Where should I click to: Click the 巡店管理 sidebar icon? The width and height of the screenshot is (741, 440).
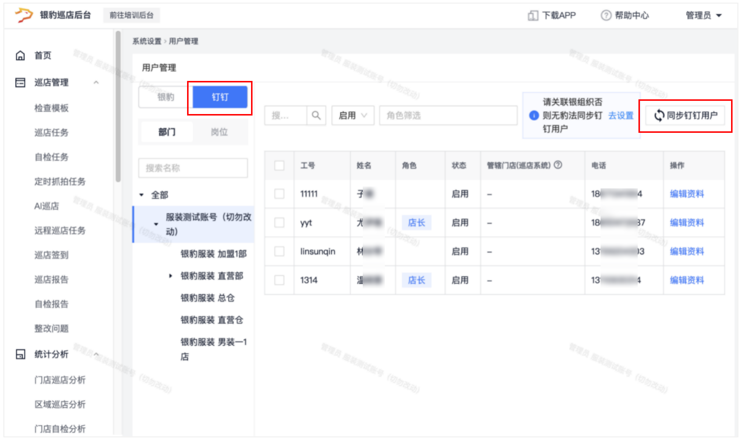(x=20, y=82)
